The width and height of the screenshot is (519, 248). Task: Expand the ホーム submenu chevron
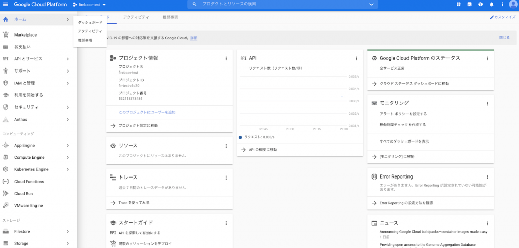click(68, 20)
